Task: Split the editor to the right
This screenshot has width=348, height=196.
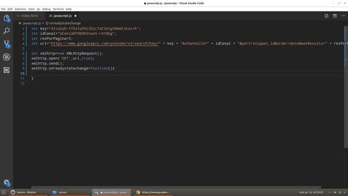Action: tap(335, 16)
